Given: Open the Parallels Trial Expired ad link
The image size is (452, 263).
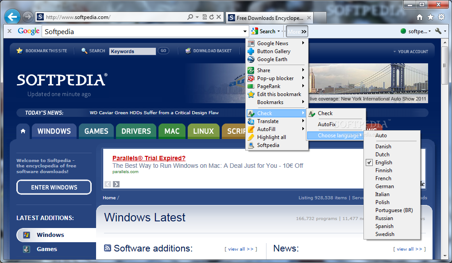Looking at the screenshot, I should point(149,158).
